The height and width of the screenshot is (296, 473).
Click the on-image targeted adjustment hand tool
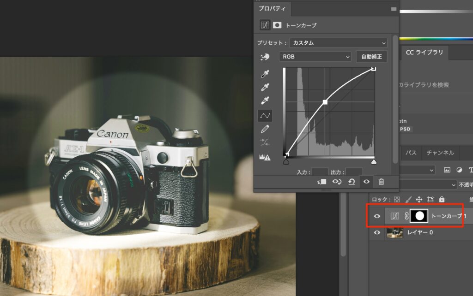point(265,57)
